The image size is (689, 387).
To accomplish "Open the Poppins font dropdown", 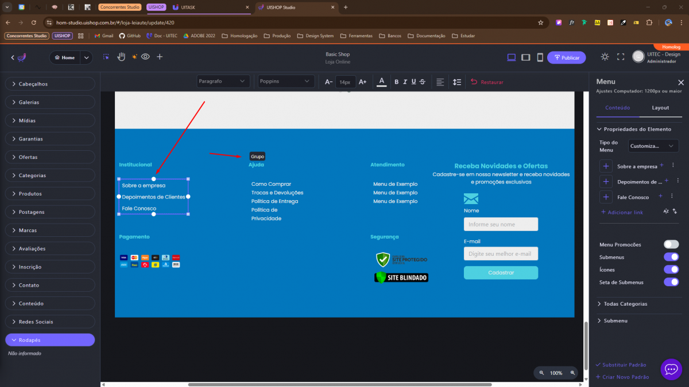I will (x=285, y=81).
